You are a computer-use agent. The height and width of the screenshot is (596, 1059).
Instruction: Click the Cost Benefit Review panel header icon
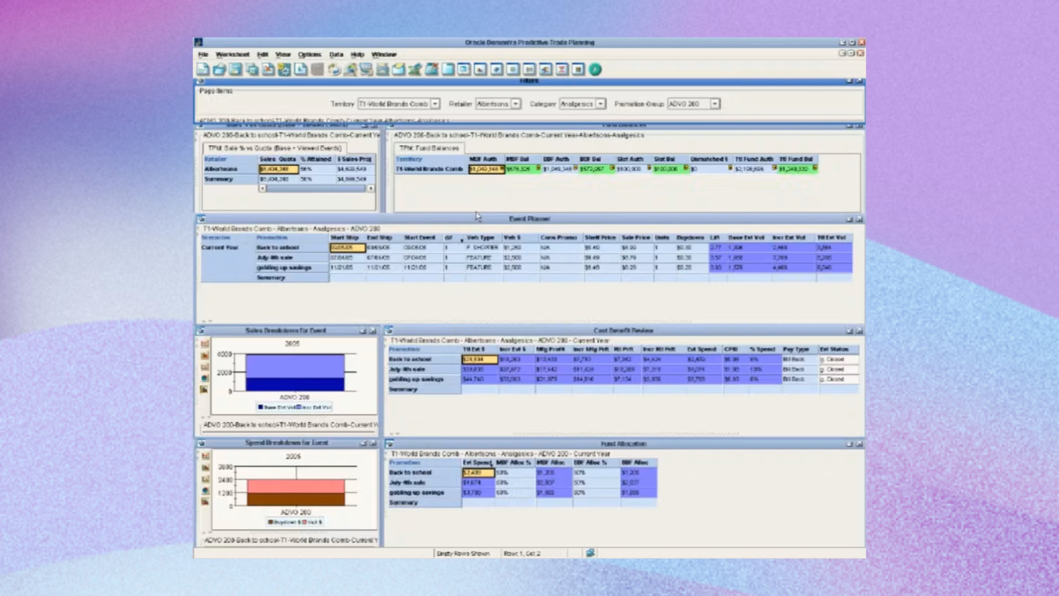[389, 330]
